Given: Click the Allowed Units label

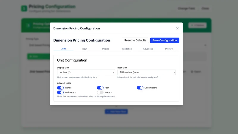Looking at the screenshot, I should click(x=64, y=83).
